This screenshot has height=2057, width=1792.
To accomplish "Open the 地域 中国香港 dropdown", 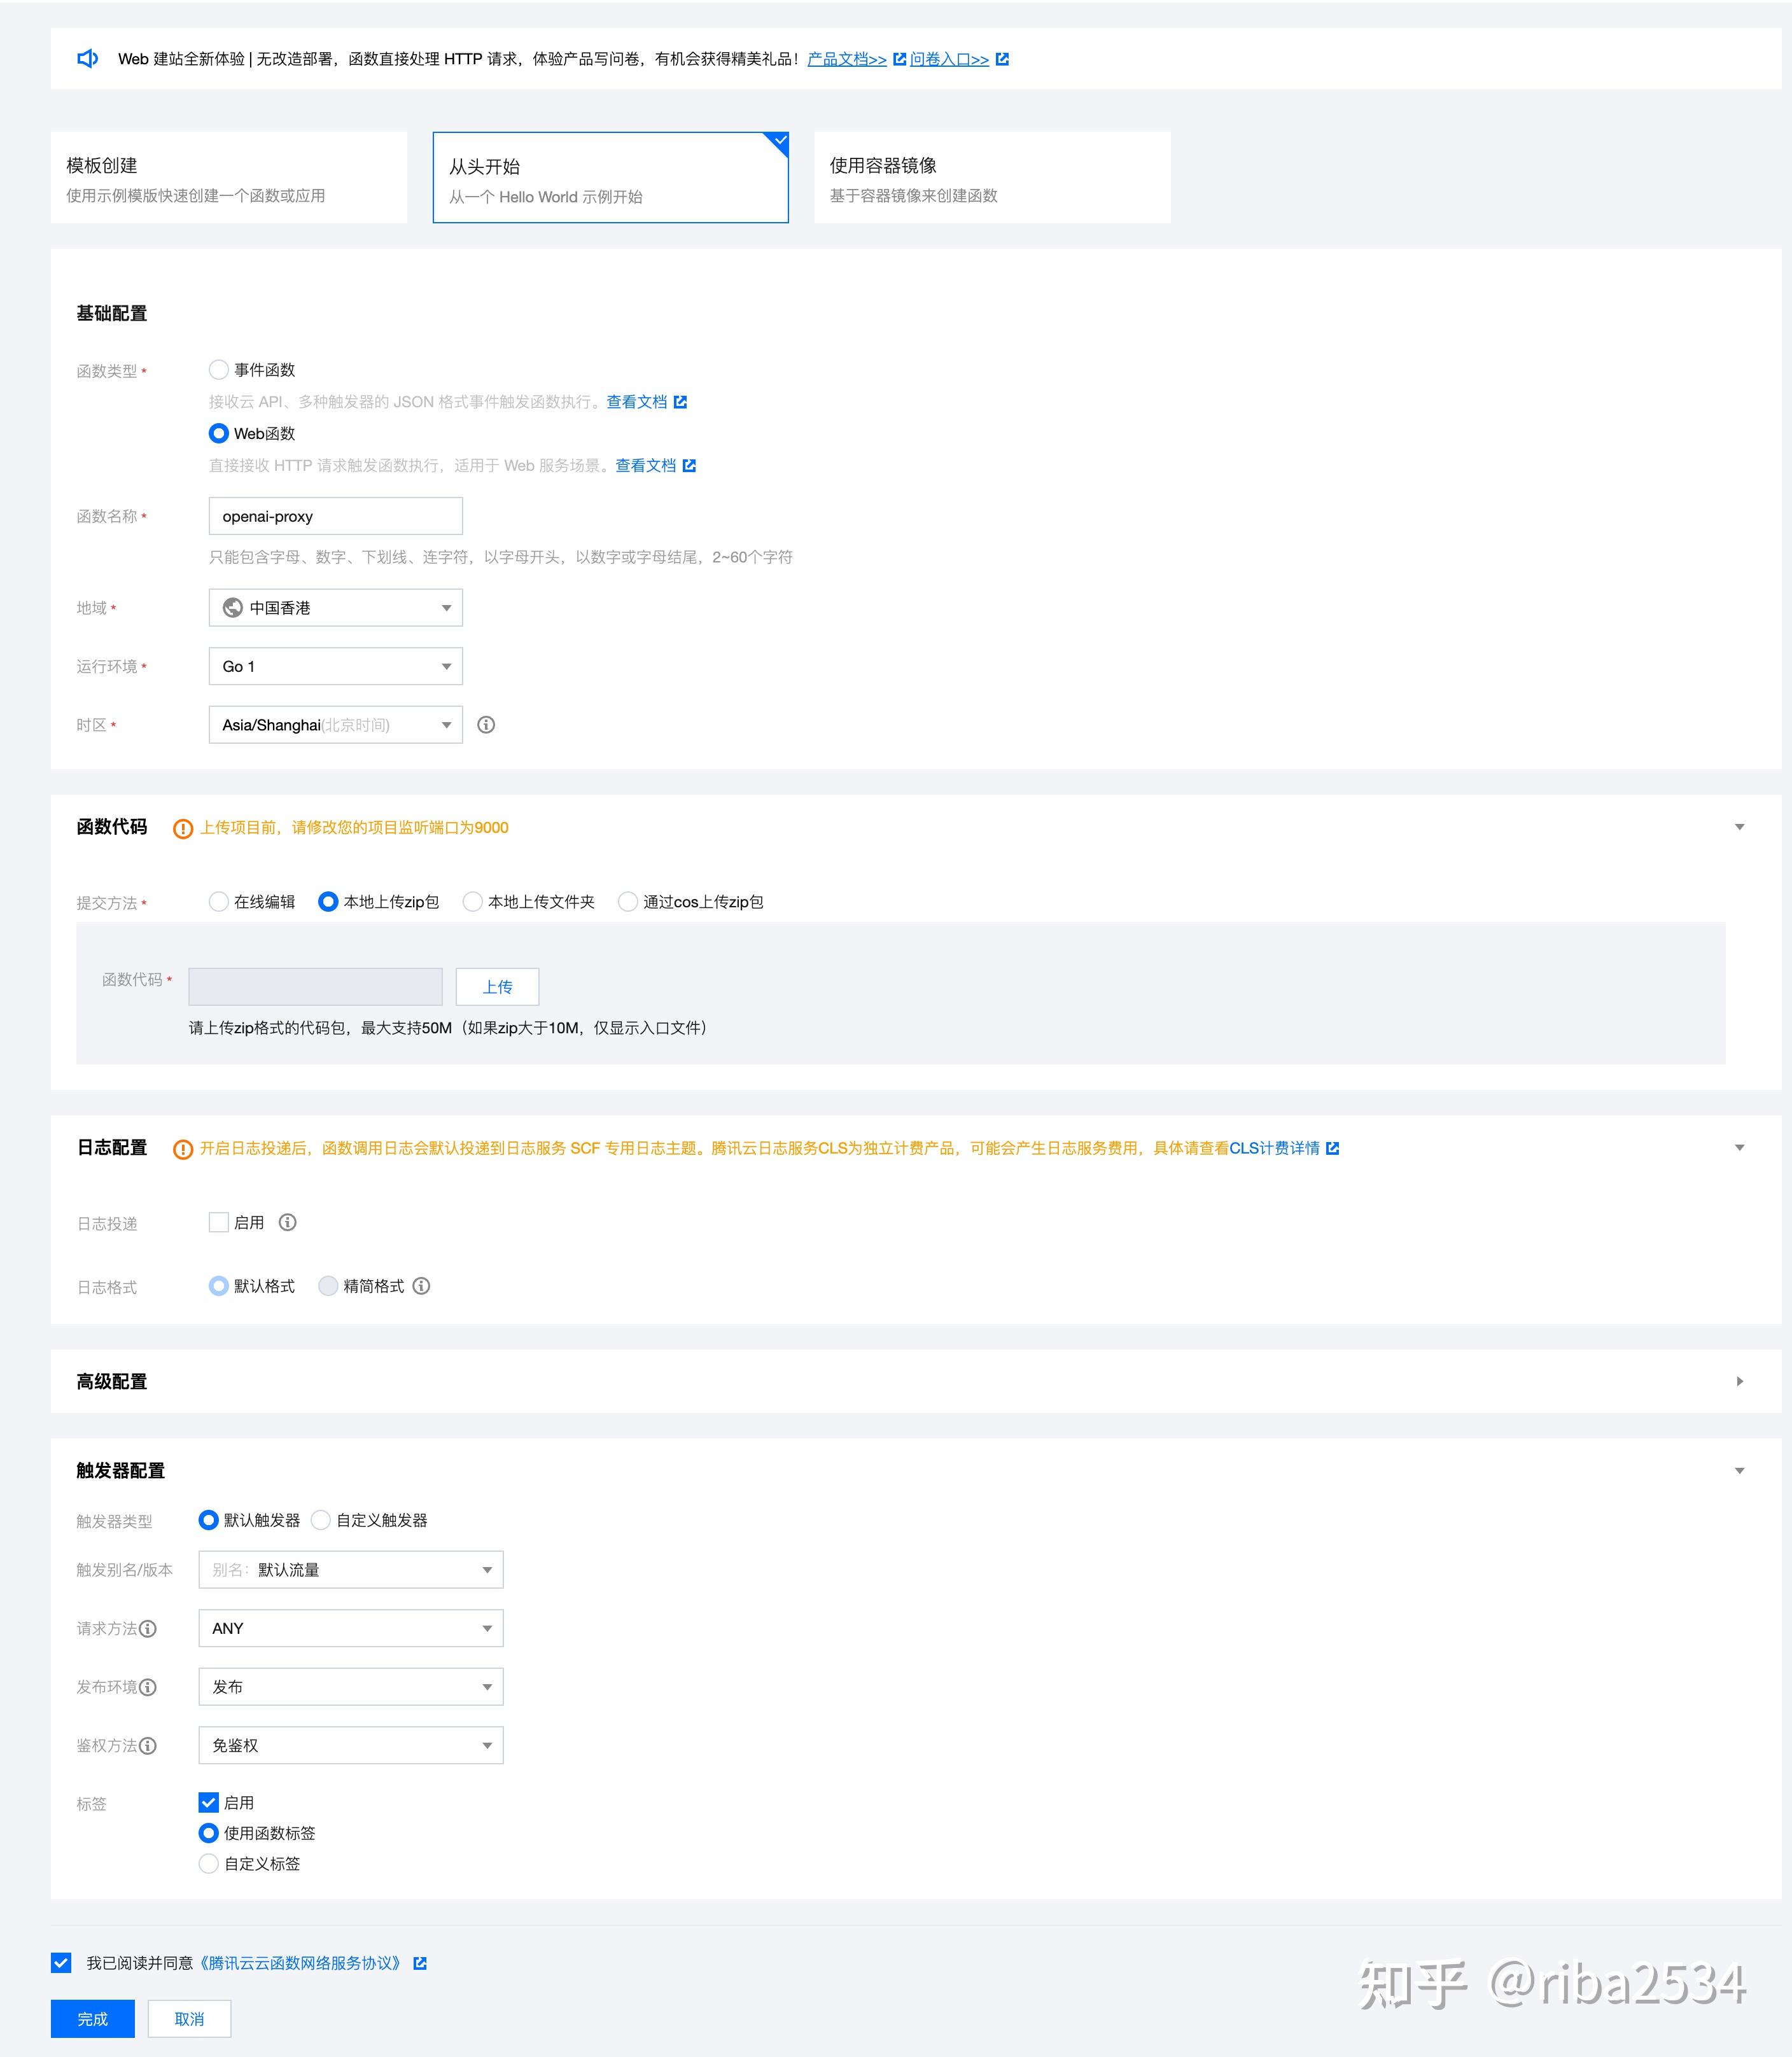I will [x=335, y=608].
